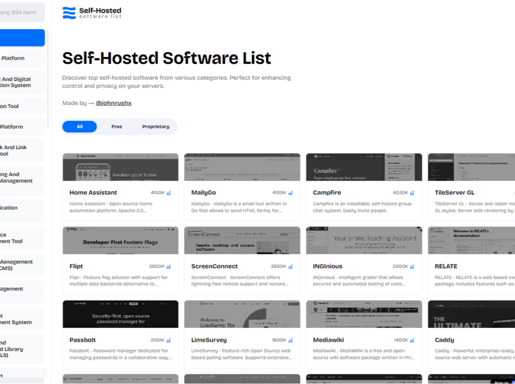515x384 pixels.
Task: Select the sidebar category ending 'd Library'
Action: 22,349
